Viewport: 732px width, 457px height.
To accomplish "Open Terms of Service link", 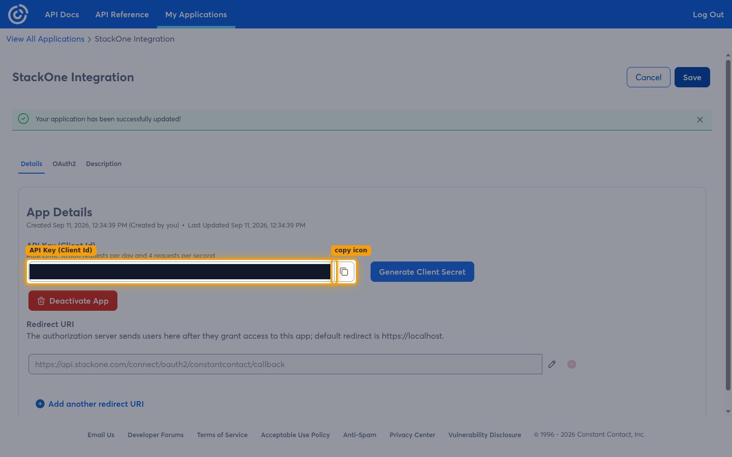I will point(222,435).
